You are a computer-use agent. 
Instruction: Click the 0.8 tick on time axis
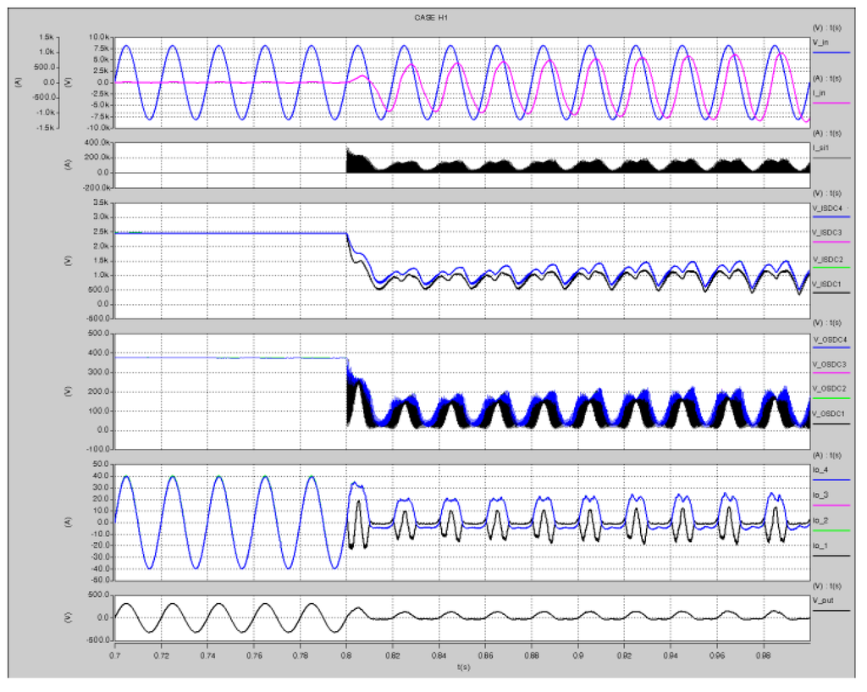(346, 656)
